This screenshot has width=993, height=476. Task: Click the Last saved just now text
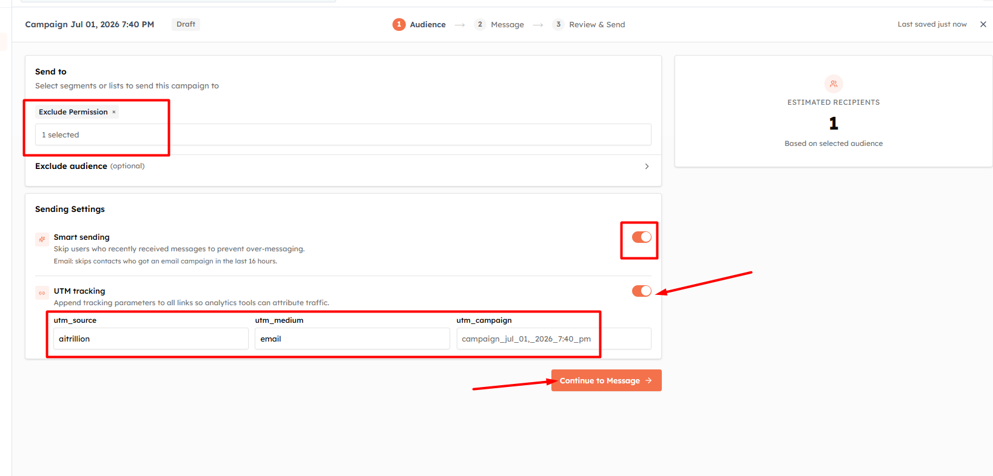coord(932,24)
